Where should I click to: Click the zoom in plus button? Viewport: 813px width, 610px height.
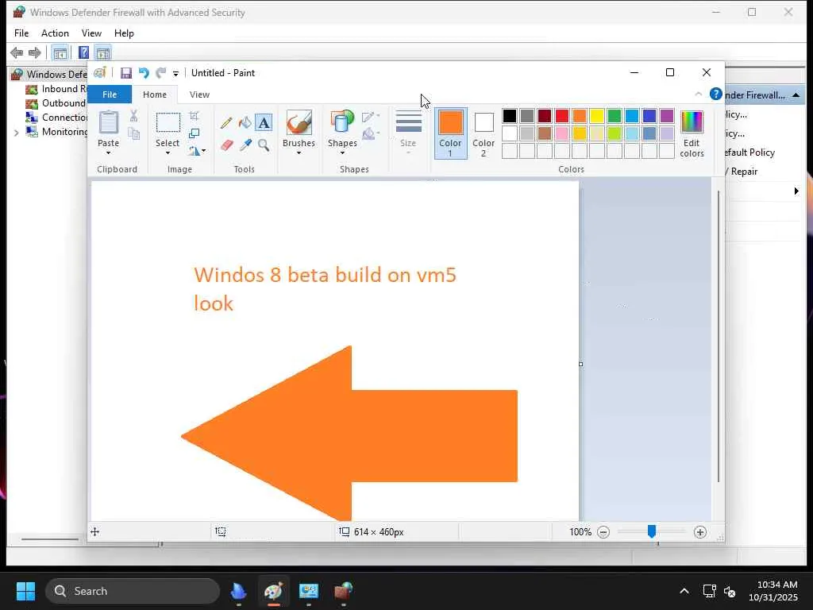[700, 532]
